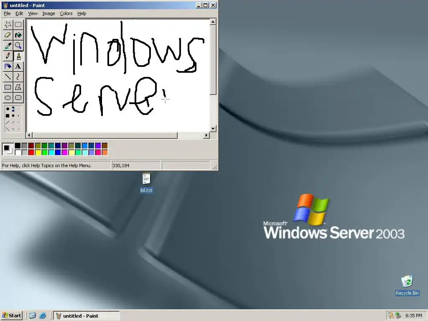The height and width of the screenshot is (321, 428).
Task: Choose the Rectangle shape tool
Action: pos(8,87)
